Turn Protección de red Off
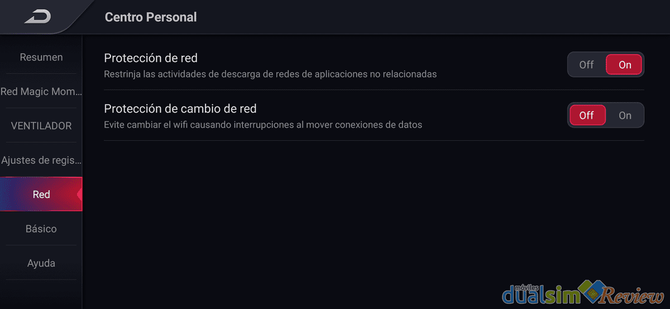 tap(586, 65)
